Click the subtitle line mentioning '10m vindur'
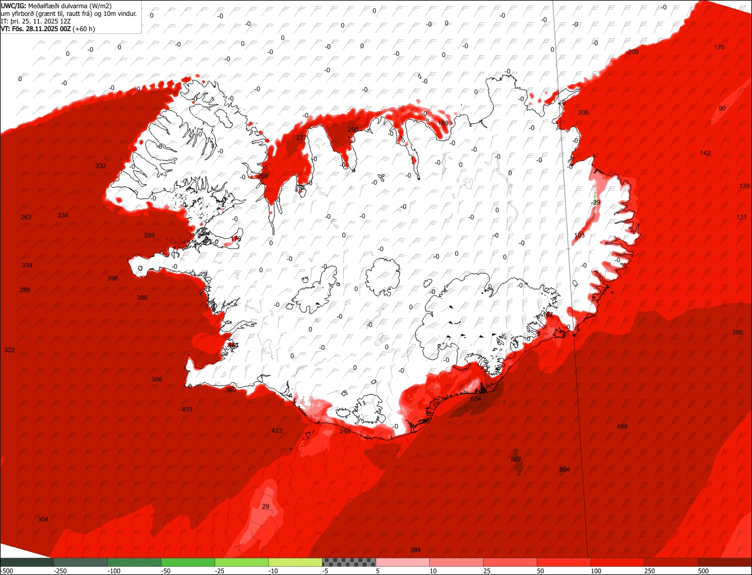Screen dimensions: 752x575 pos(69,13)
